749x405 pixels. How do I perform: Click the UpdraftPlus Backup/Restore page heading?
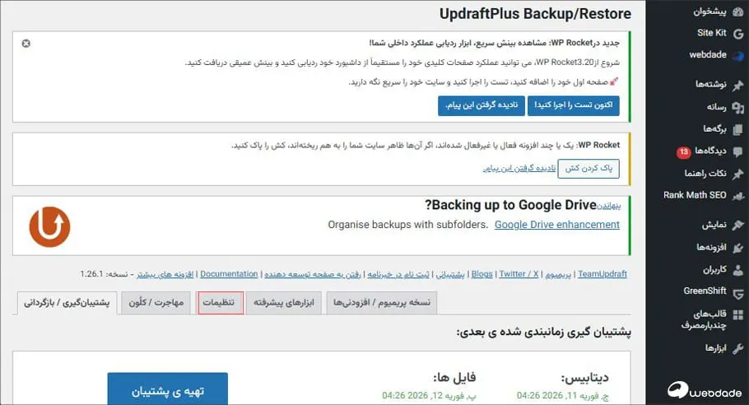pos(535,13)
